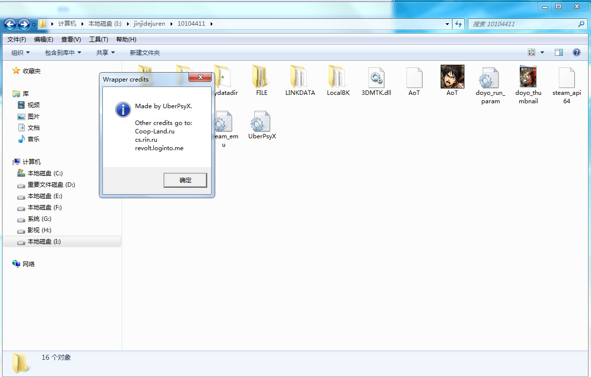The width and height of the screenshot is (591, 377).
Task: Select drive 本地磁盘 (E:)
Action: (x=40, y=196)
